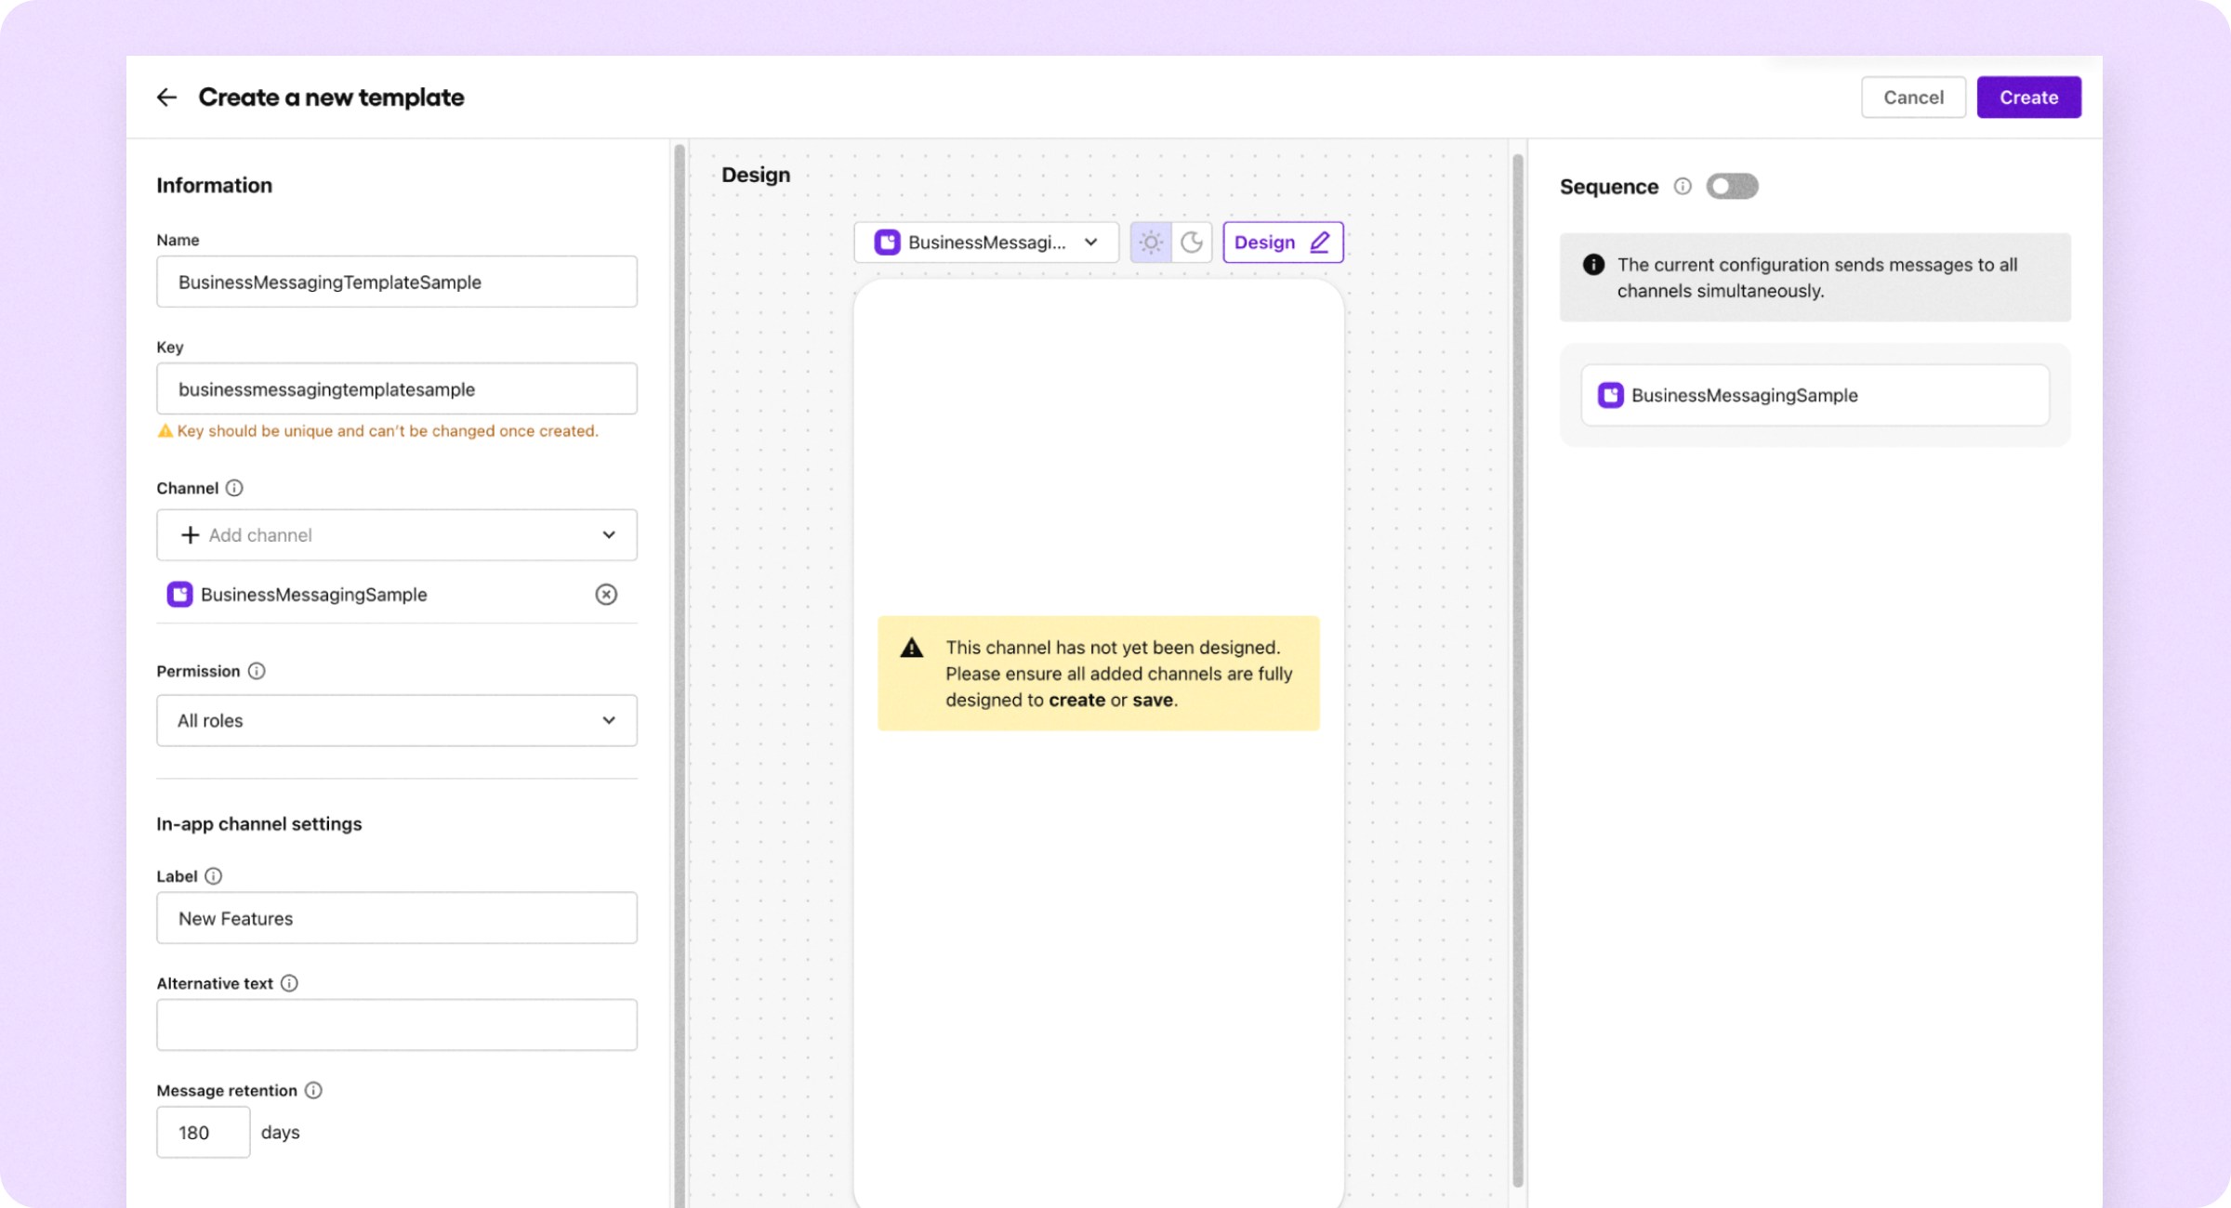
Task: Click the Alternative text info icon
Action: click(289, 983)
